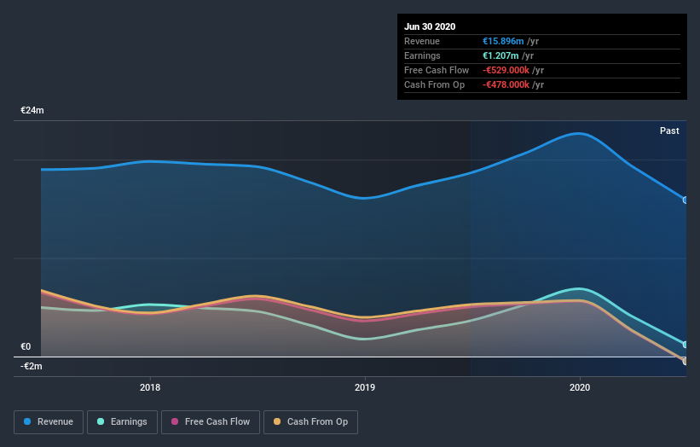Screen dimensions: 700x447
Task: Toggle the Cash From Op legend button
Action: tap(310, 422)
